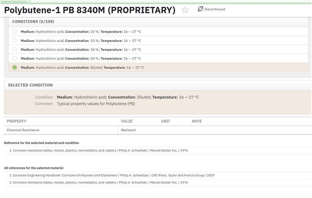This screenshot has height=198, width=312.
Task: Click the Polybutene-1 PB 8340M title
Action: point(90,10)
